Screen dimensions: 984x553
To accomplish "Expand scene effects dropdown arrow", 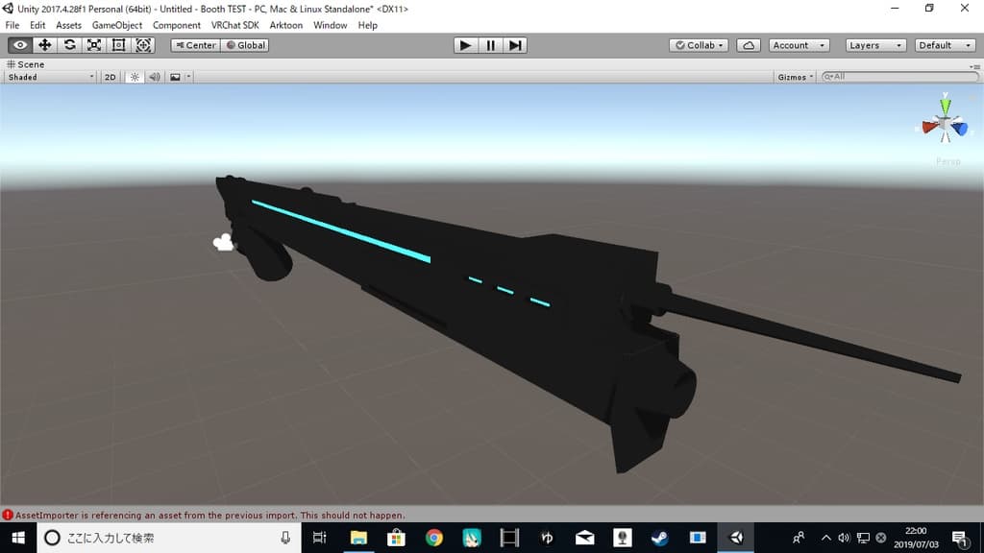I will coord(188,77).
